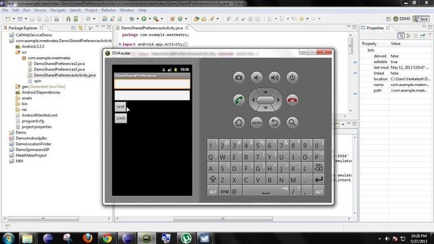Viewport: 434px width, 244px height.
Task: Open Package Explorer view menu dropdown
Action: 97,27
